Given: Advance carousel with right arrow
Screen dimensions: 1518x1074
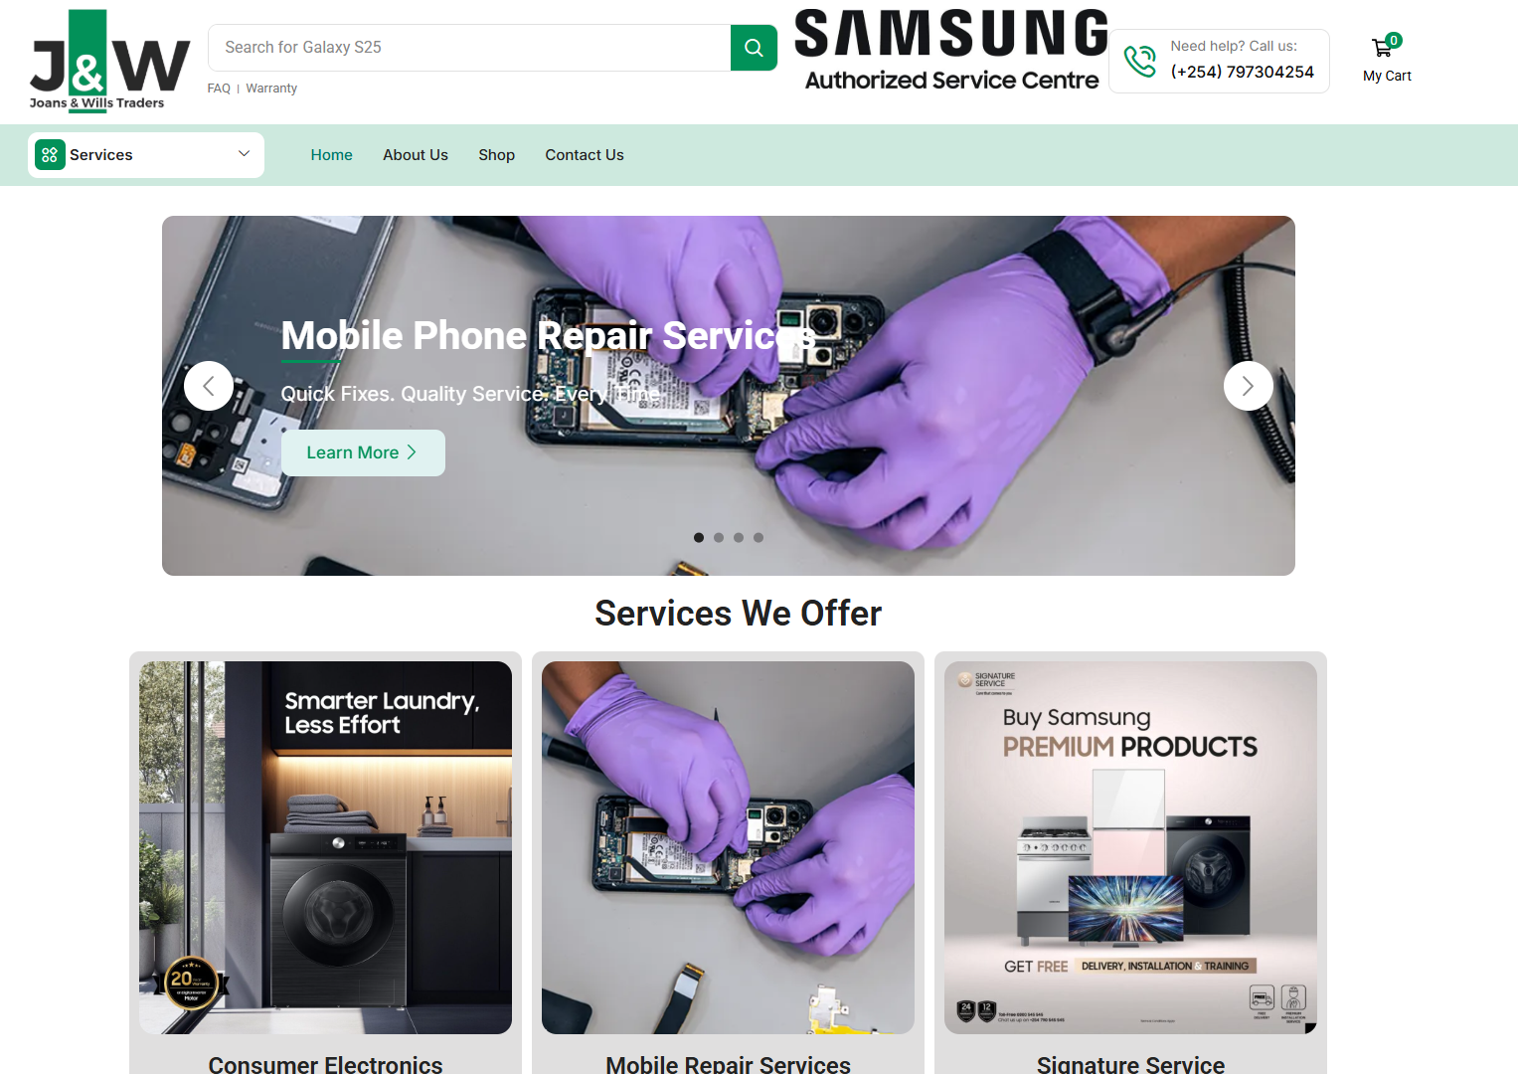Looking at the screenshot, I should pyautogui.click(x=1249, y=386).
